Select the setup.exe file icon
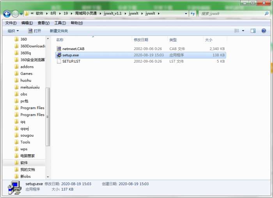Screen dimensions: 273x198 tap(59, 55)
